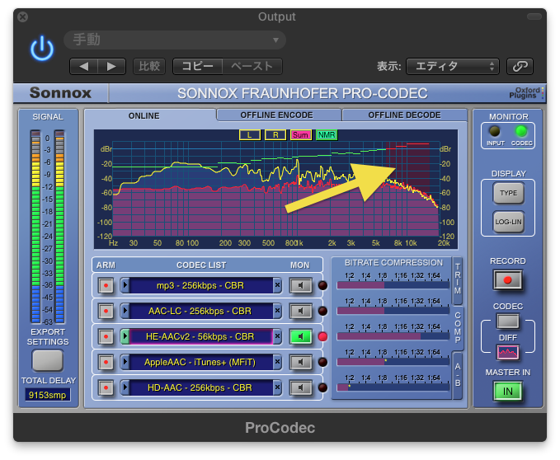Arm the mp3 256kbps codec
The height and width of the screenshot is (460, 560).
pyautogui.click(x=106, y=285)
